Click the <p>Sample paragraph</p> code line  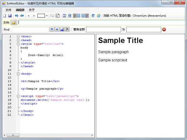(x=42, y=89)
